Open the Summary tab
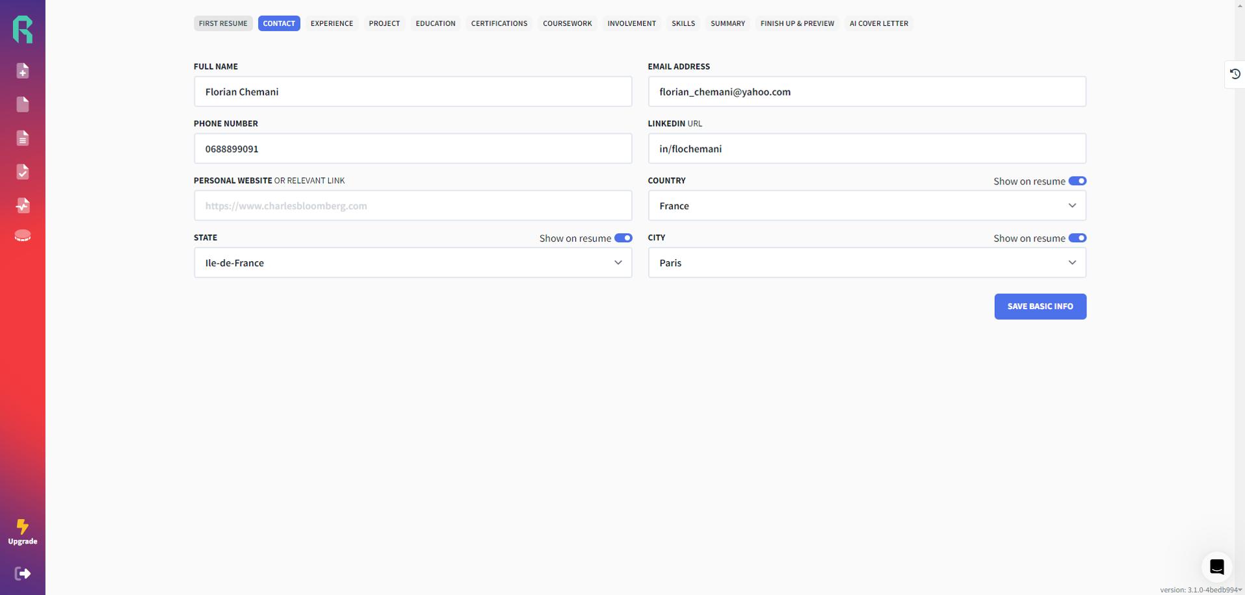The width and height of the screenshot is (1245, 595). [x=727, y=23]
